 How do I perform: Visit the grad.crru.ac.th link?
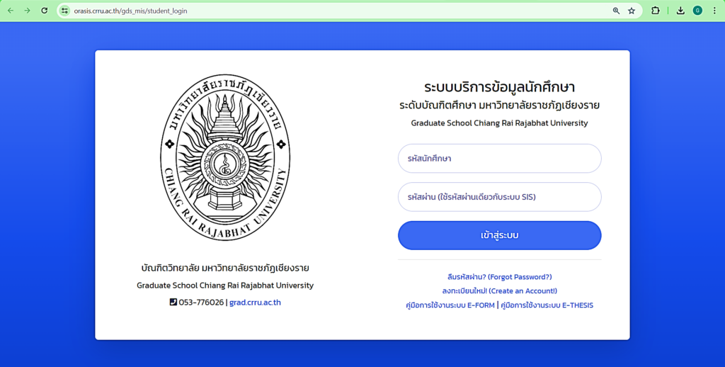[x=255, y=303]
